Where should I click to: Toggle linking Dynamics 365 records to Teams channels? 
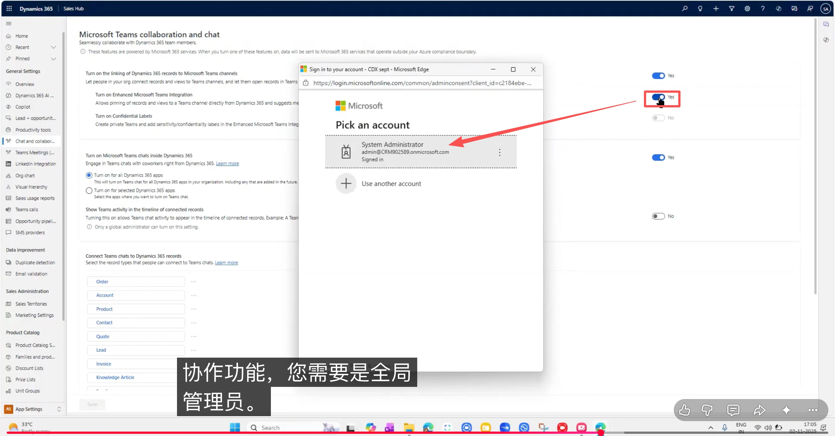pos(658,76)
